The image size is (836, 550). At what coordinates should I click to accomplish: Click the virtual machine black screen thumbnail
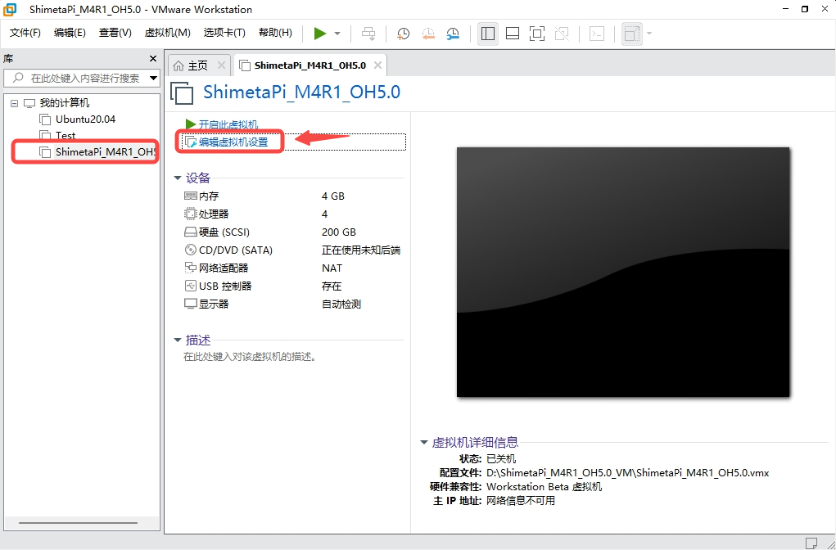pos(623,273)
